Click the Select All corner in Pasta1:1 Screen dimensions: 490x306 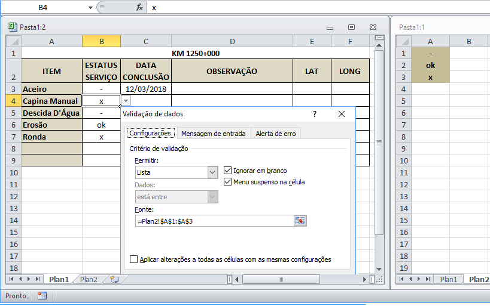(x=404, y=41)
